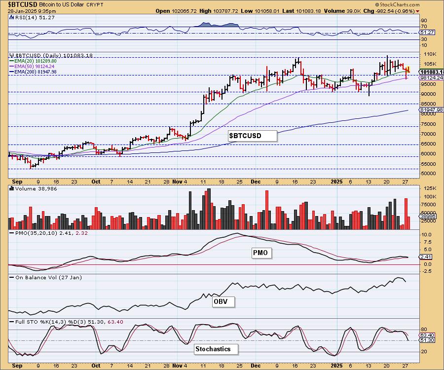Click the PMO annotation box
The height and width of the screenshot is (370, 444).
coord(261,253)
